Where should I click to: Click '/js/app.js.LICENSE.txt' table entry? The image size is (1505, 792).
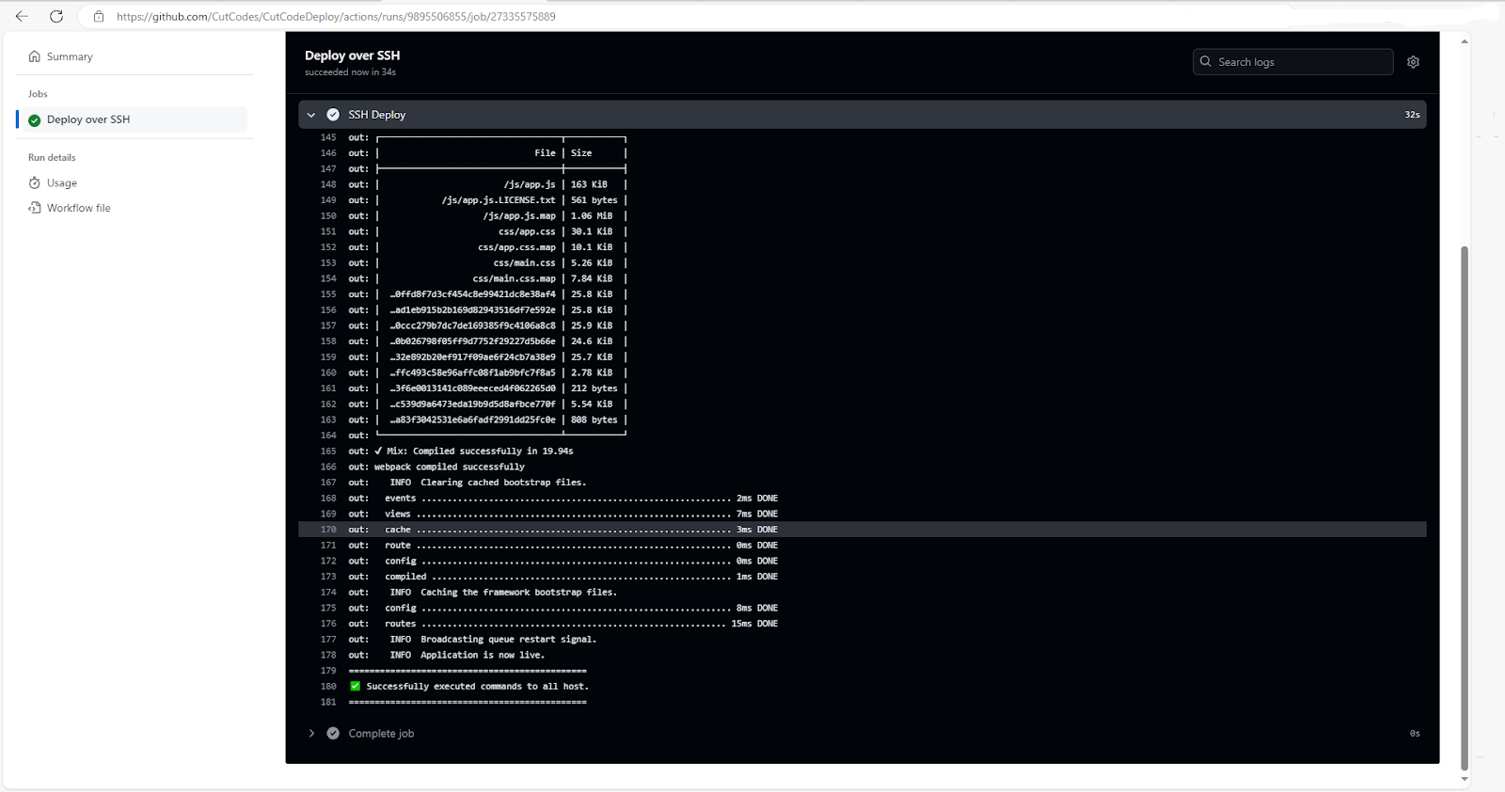499,200
